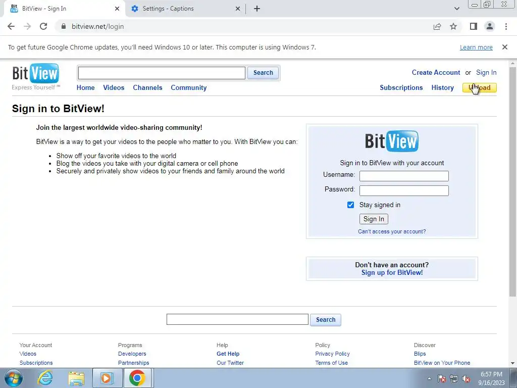Viewport: 517px width, 388px height.
Task: Dismiss the Chrome update notification bar
Action: (505, 47)
